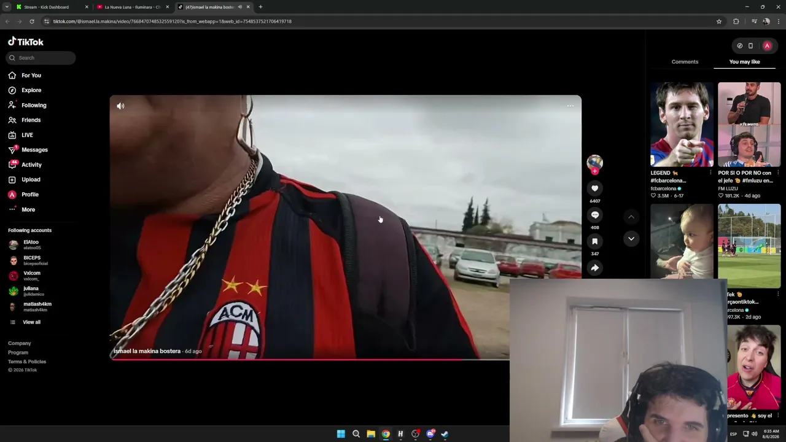Viewport: 786px width, 442px height.
Task: Open system volume control in tray
Action: [755, 434]
